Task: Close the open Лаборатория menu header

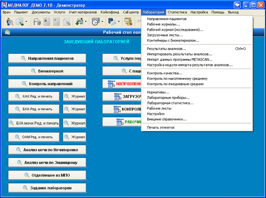Action: [x=154, y=12]
